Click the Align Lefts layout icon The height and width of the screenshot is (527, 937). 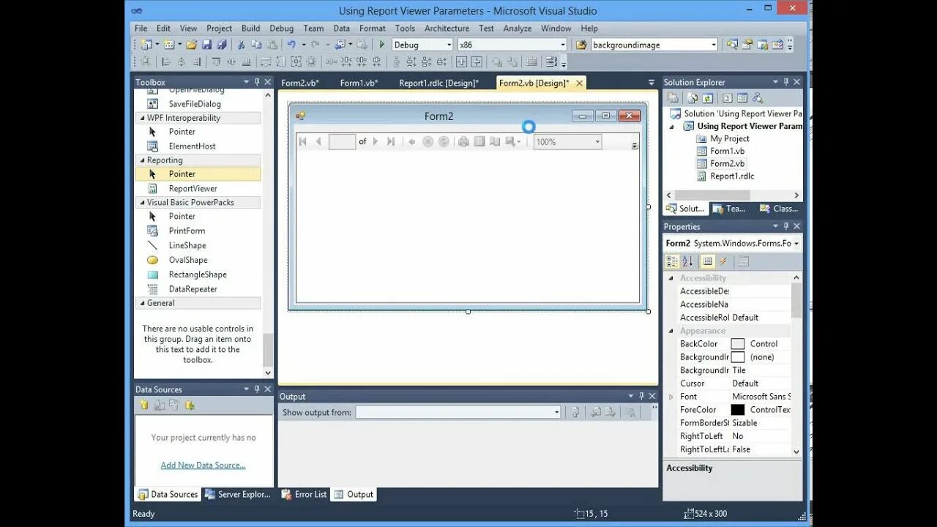coord(166,62)
